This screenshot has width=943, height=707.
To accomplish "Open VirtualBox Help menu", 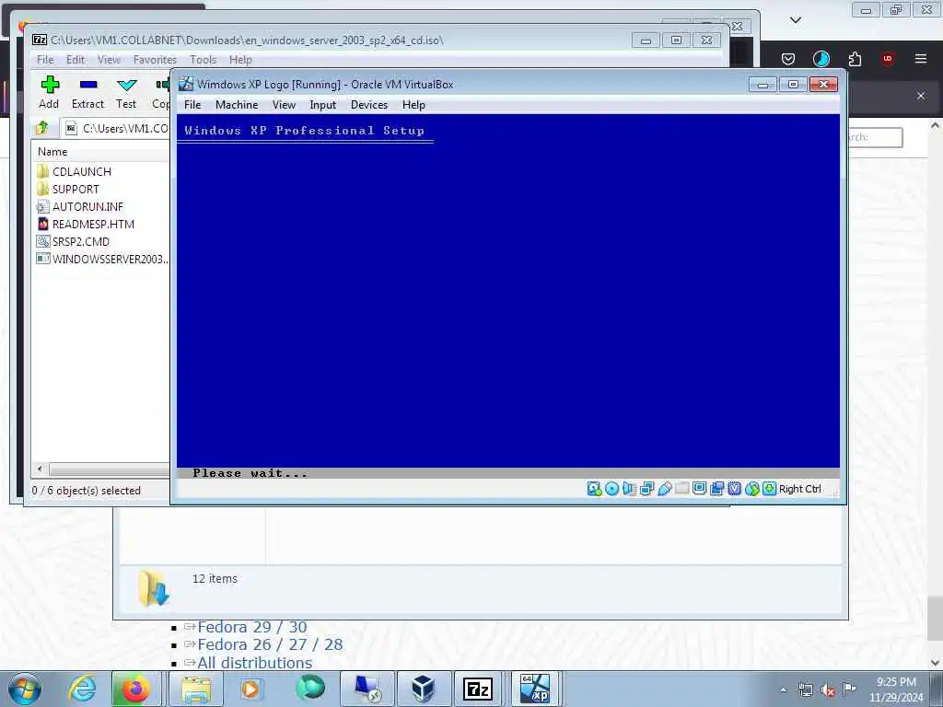I will (413, 105).
